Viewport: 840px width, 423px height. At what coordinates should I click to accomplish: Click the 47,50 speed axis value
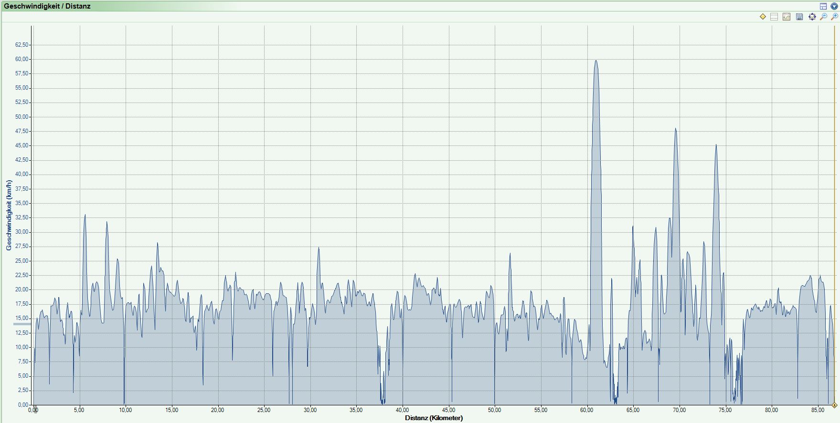click(22, 131)
